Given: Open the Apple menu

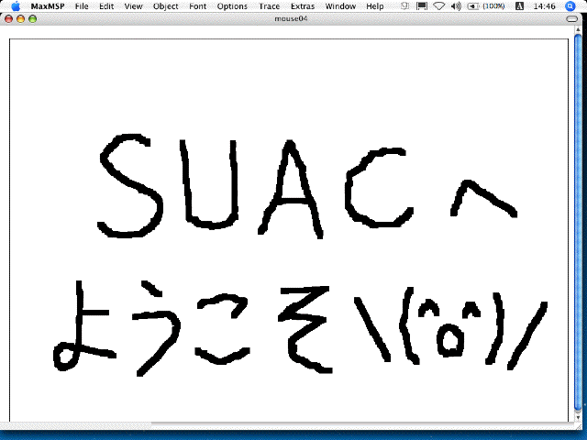Looking at the screenshot, I should [16, 6].
